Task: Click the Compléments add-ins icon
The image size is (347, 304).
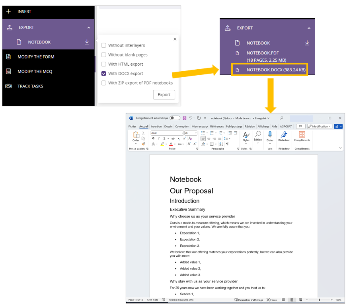Action: tap(302, 135)
